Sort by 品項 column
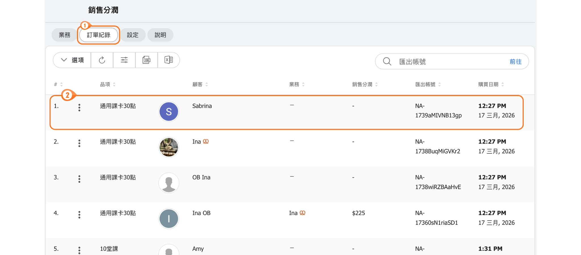Screen dimensions: 581x255 click(x=108, y=84)
